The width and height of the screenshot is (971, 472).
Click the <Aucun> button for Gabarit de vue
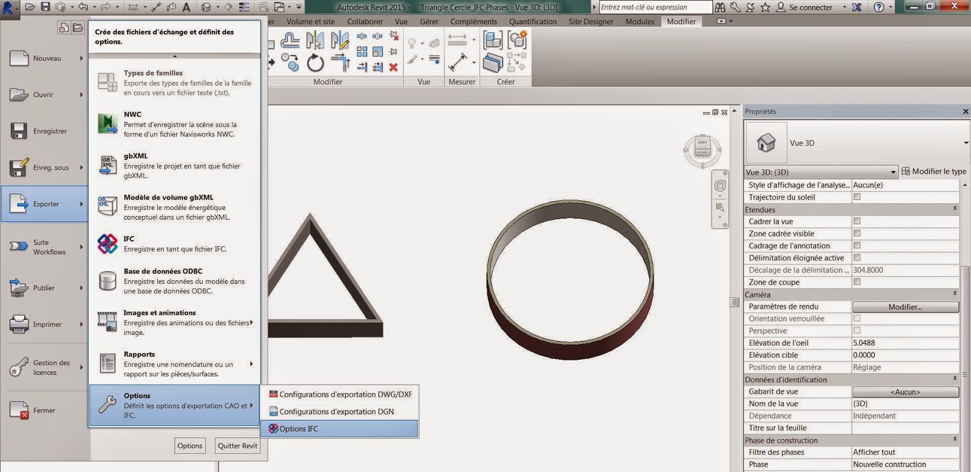(x=905, y=391)
